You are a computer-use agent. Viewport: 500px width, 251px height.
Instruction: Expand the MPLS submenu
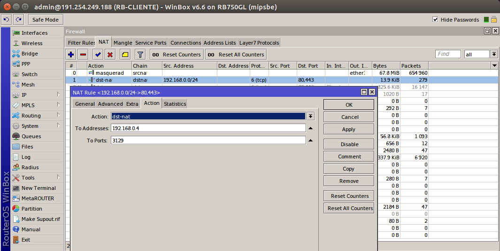click(x=58, y=105)
